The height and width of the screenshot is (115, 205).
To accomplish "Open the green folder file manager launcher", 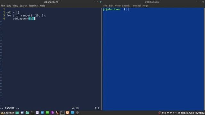I will [x=27, y=113].
